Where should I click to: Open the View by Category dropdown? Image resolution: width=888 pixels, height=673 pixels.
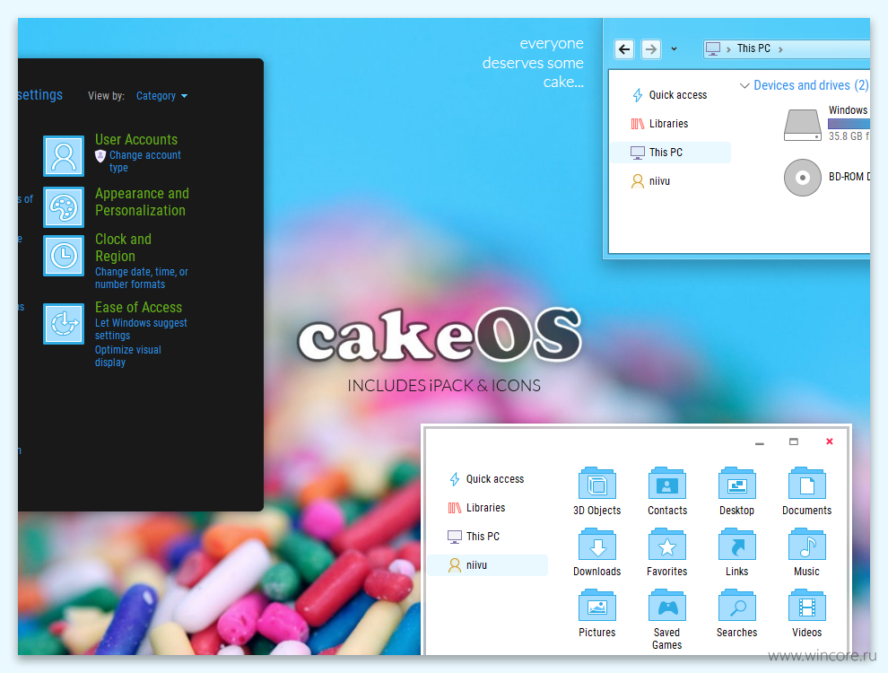(162, 96)
